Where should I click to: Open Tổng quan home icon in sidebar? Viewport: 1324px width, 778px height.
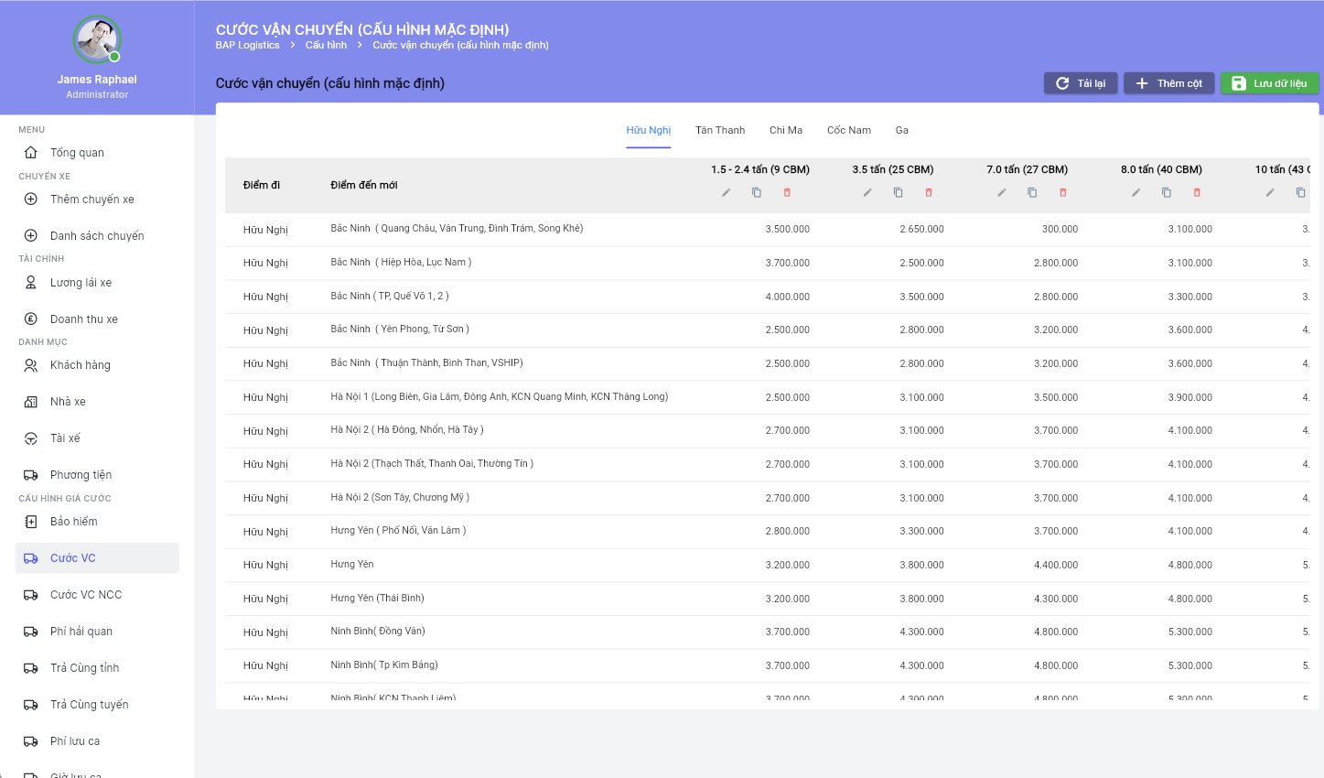coord(31,153)
